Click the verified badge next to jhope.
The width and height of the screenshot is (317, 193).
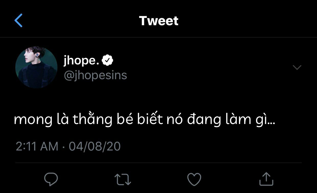(107, 60)
